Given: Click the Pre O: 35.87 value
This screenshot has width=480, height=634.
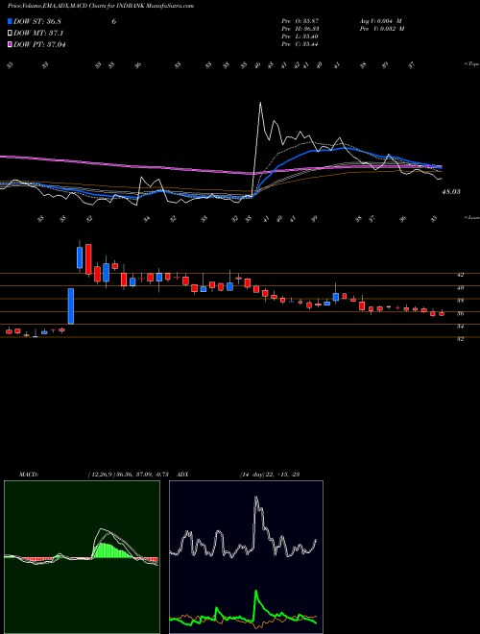Looking at the screenshot, I should coord(300,21).
